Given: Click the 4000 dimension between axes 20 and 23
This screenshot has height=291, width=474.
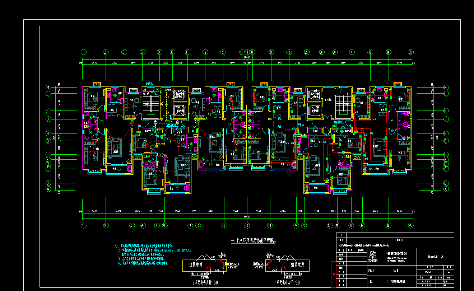Looking at the screenshot, I should click(283, 211).
